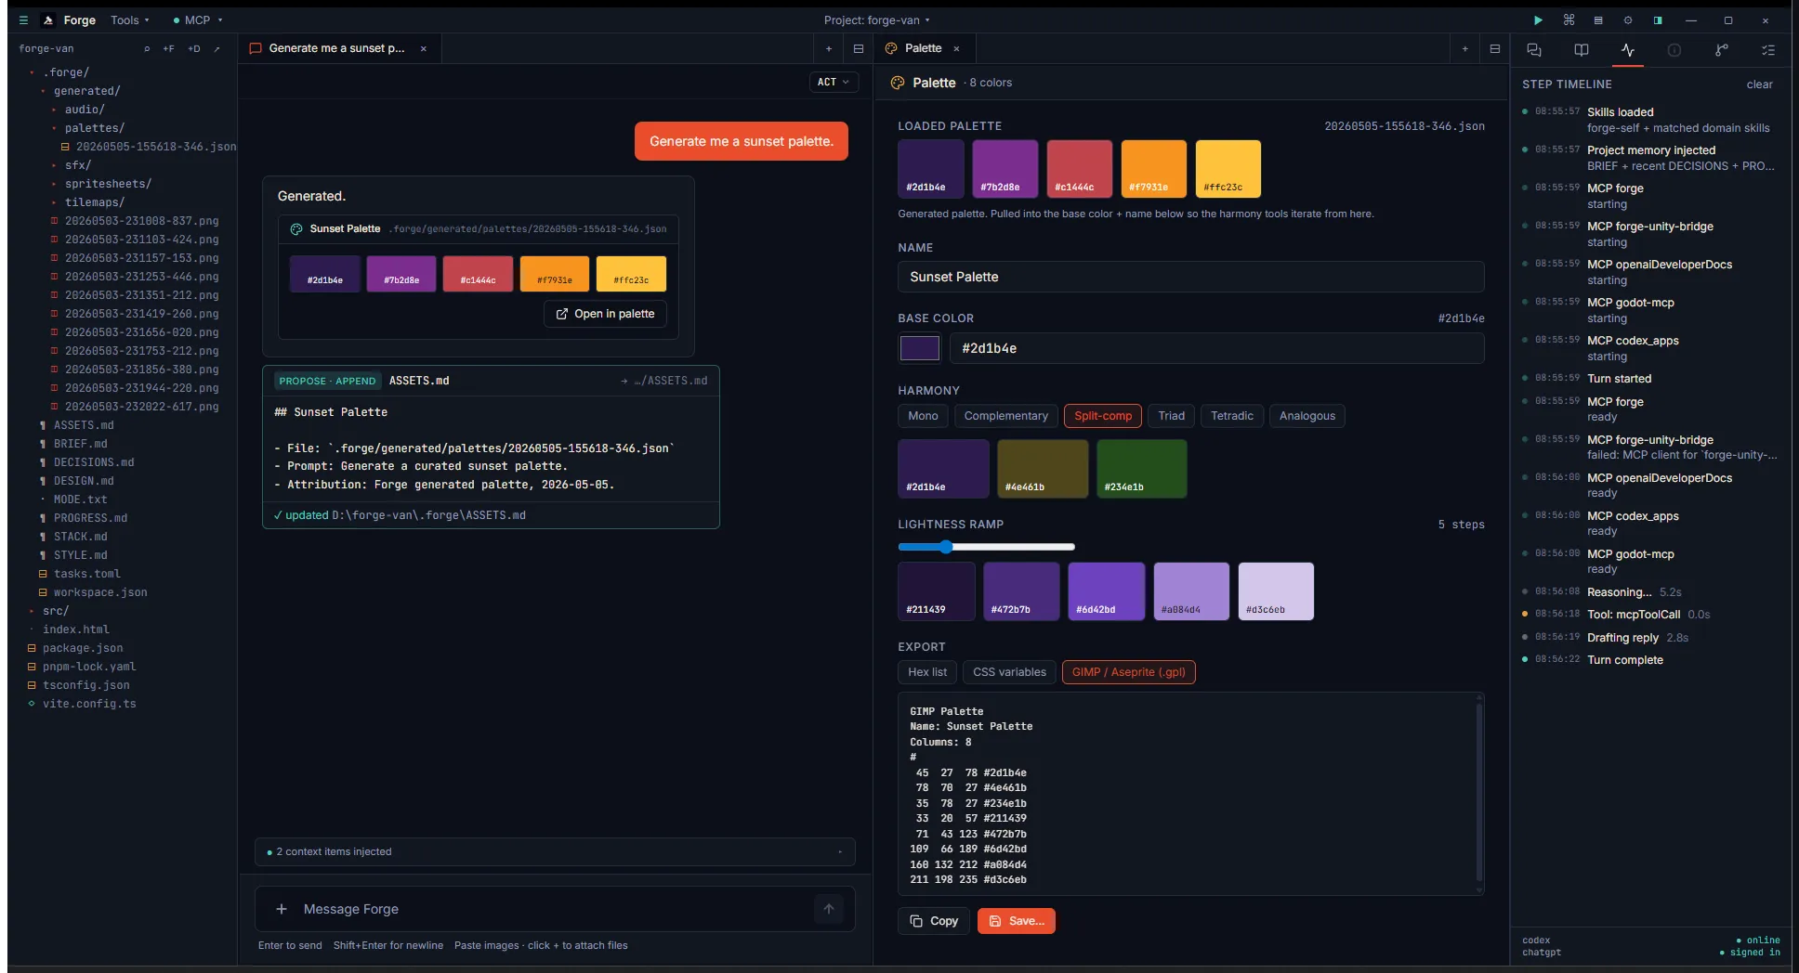The height and width of the screenshot is (973, 1799).
Task: Open the task checklist panel icon
Action: coord(1768,50)
